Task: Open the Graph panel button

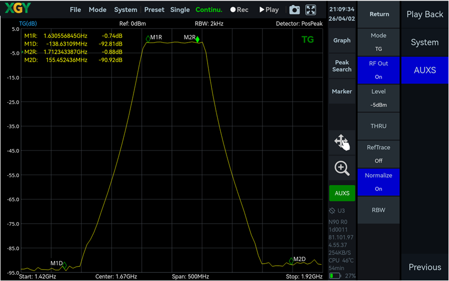Action: [x=342, y=41]
